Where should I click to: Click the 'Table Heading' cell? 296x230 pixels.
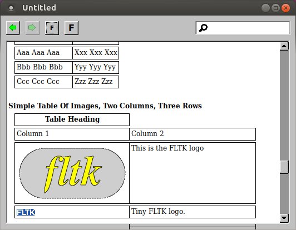point(72,119)
